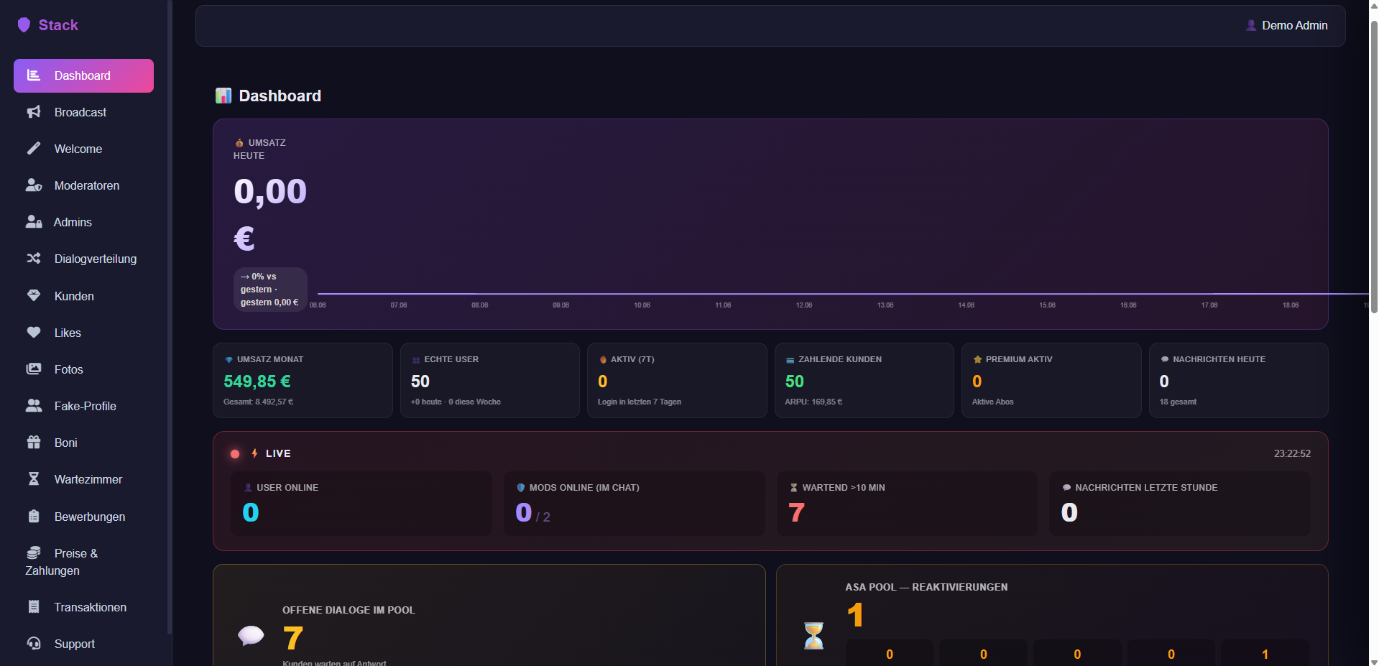Click the Dialogverteilung shuffle icon

34,259
